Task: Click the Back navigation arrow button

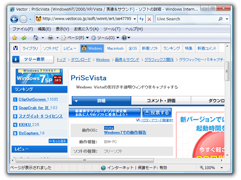Action: point(14,19)
